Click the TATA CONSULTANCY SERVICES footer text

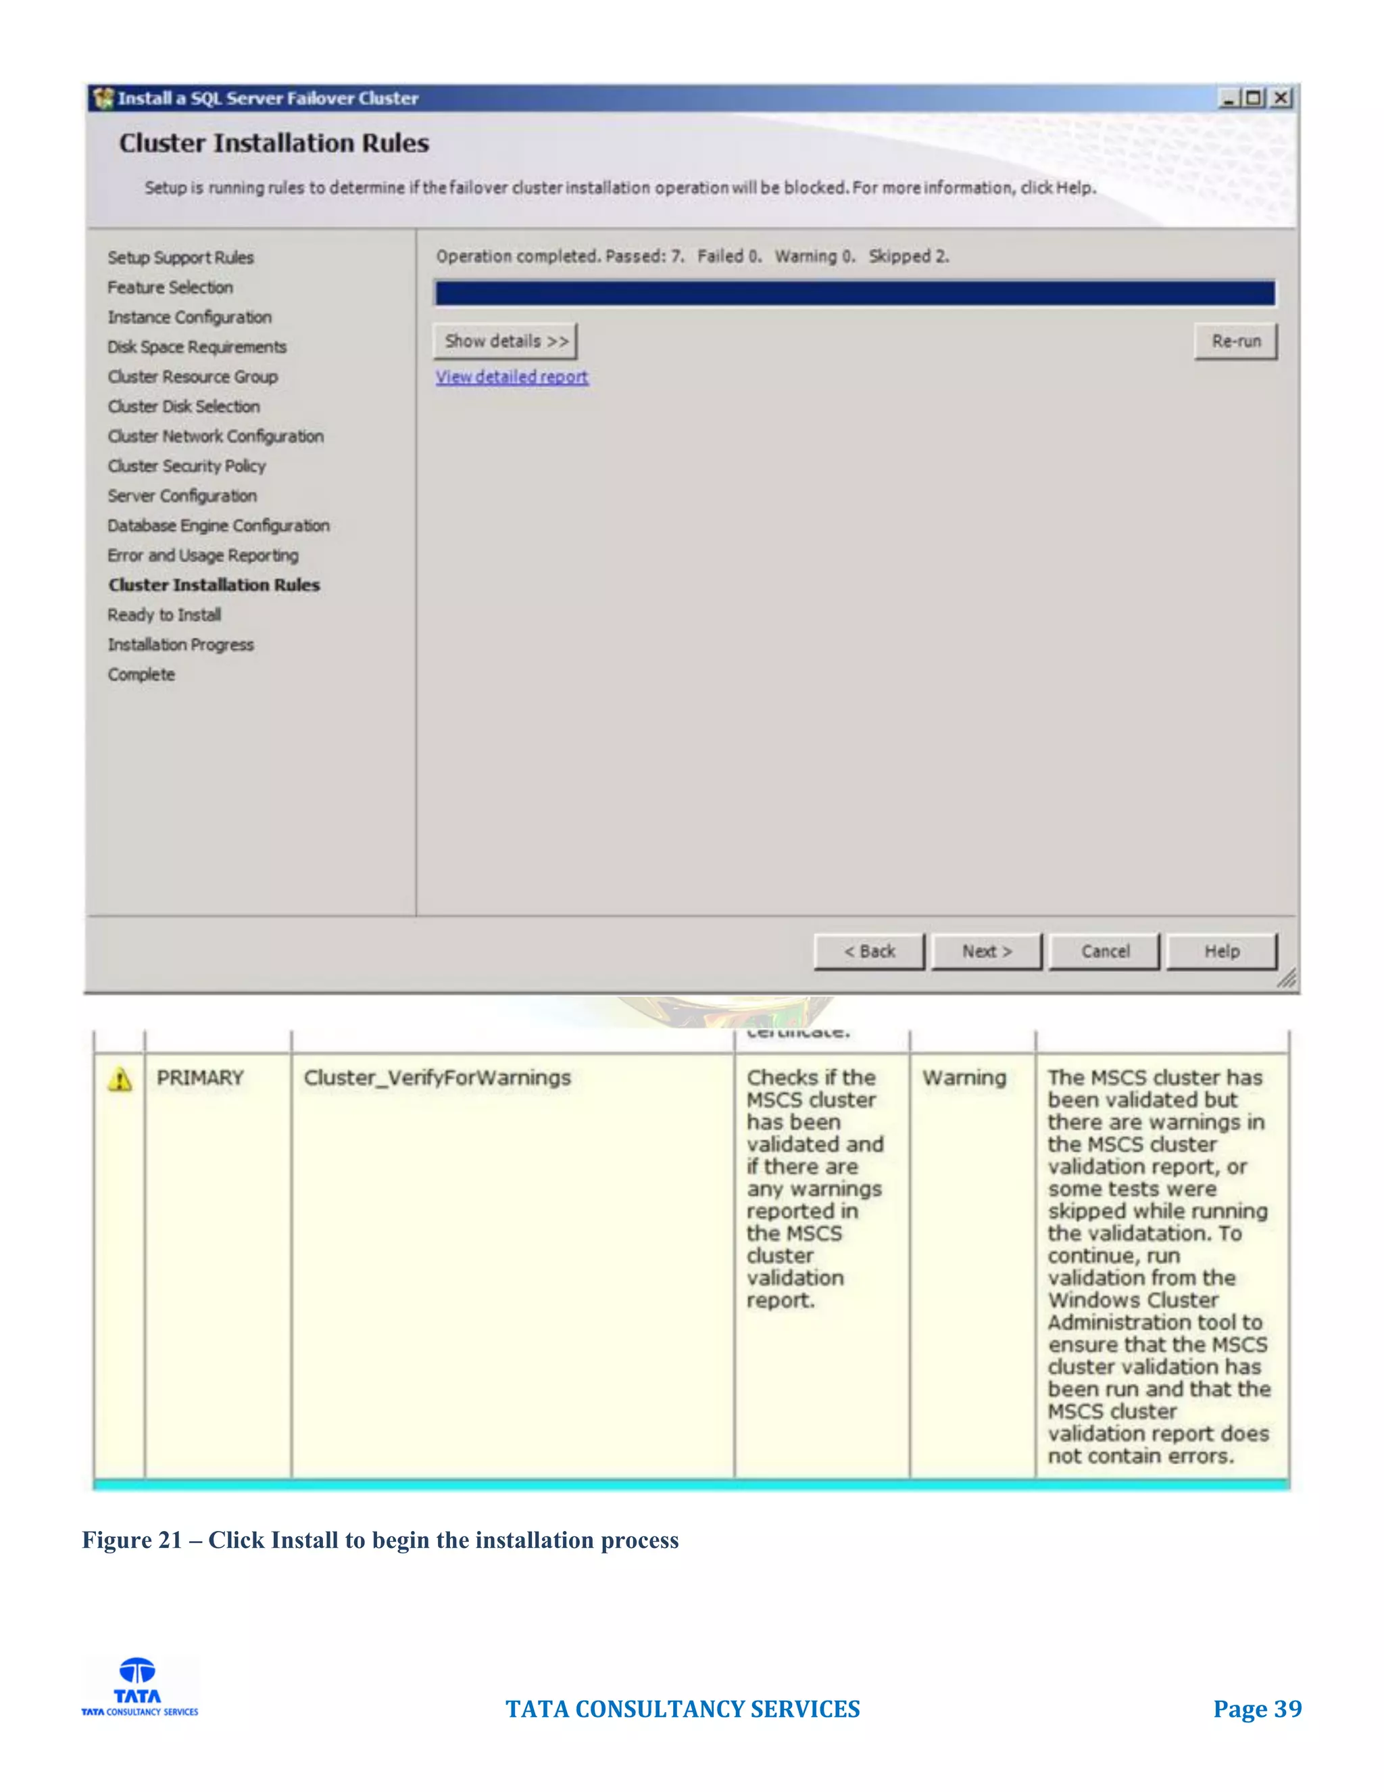(683, 1709)
